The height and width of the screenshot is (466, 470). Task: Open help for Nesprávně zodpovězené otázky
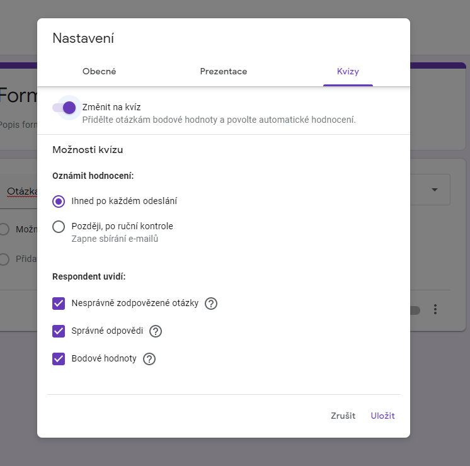(210, 304)
